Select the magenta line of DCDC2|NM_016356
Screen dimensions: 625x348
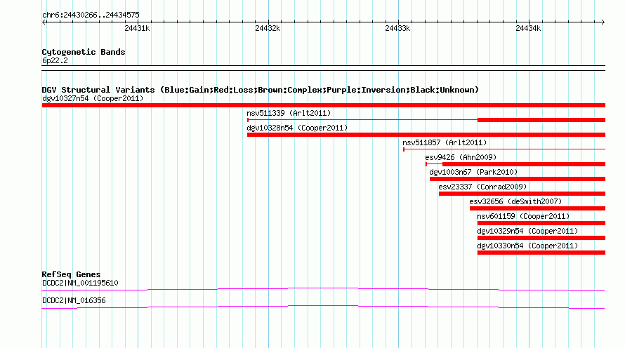[323, 307]
